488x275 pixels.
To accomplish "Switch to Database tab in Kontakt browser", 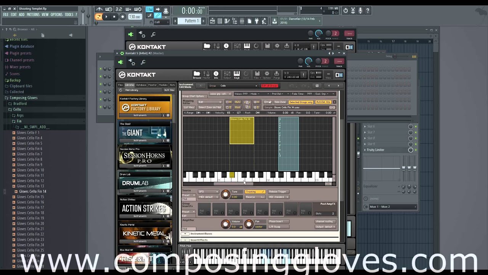I will [141, 85].
